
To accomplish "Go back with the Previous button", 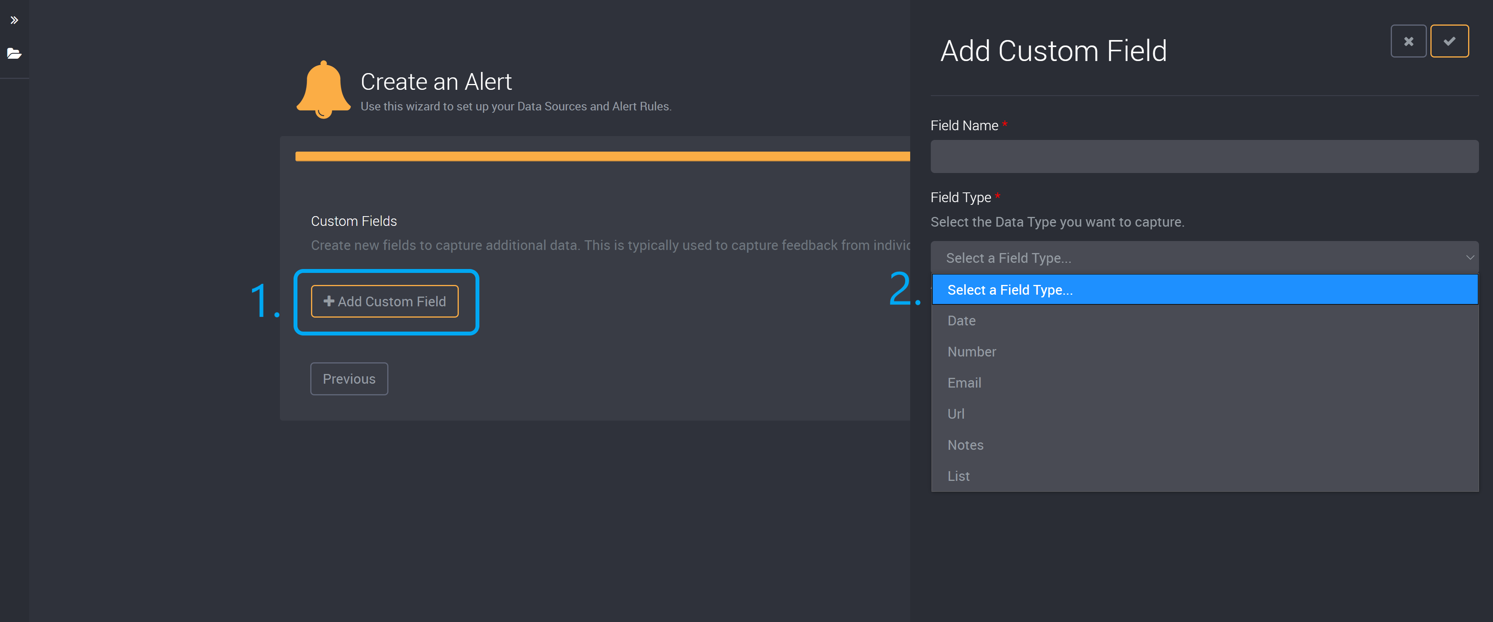I will point(349,379).
